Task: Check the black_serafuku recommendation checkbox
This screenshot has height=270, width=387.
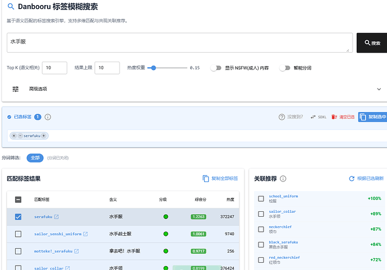Action: pyautogui.click(x=261, y=245)
